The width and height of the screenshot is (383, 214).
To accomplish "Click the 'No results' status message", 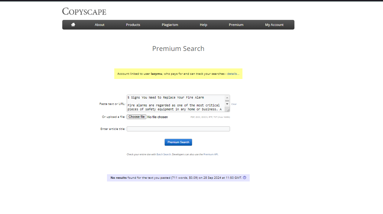I will (118, 178).
